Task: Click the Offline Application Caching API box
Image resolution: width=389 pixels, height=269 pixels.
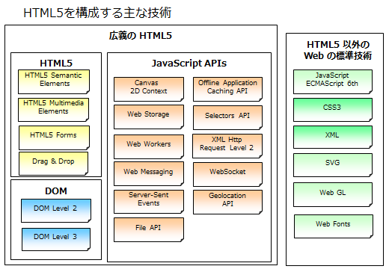Action: (x=227, y=89)
